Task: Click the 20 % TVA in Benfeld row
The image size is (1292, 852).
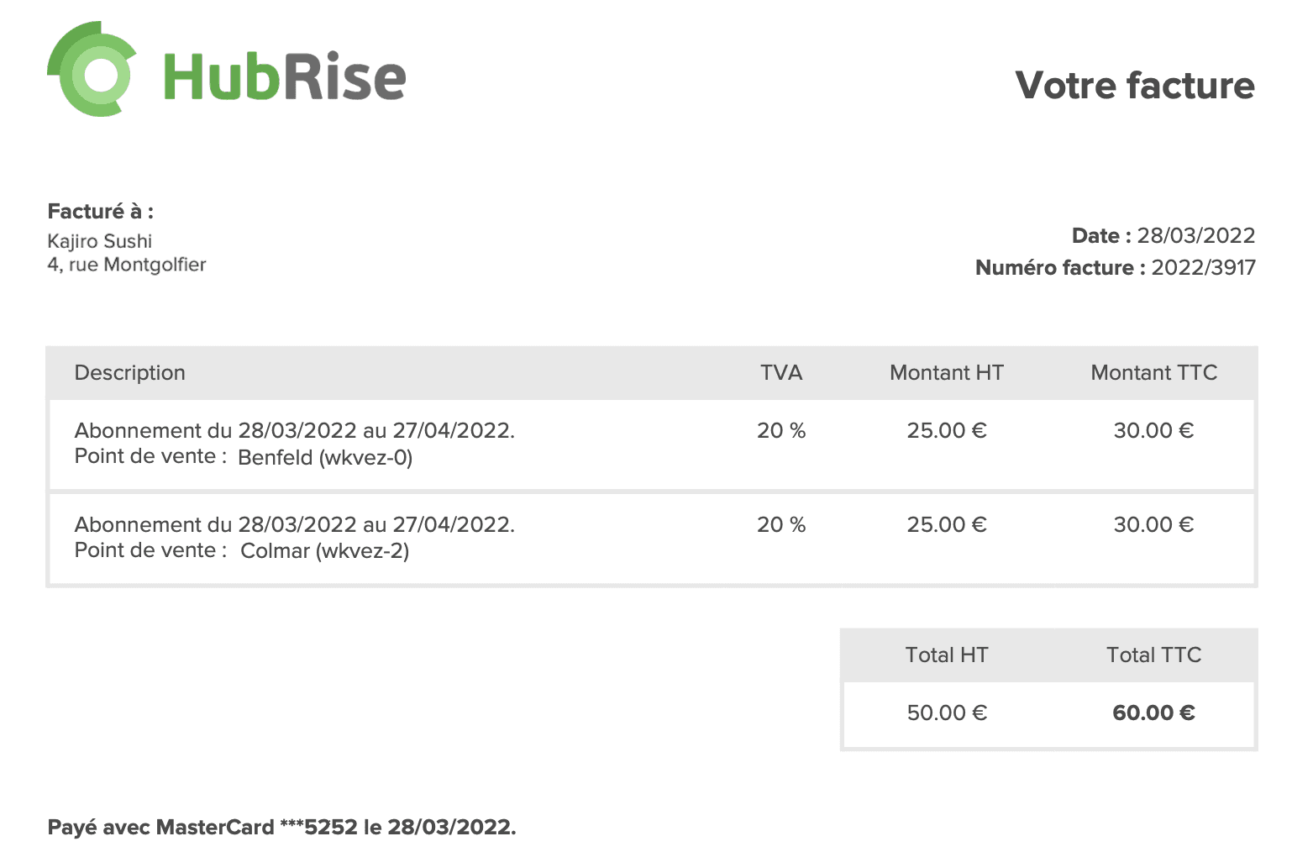Action: (x=780, y=430)
